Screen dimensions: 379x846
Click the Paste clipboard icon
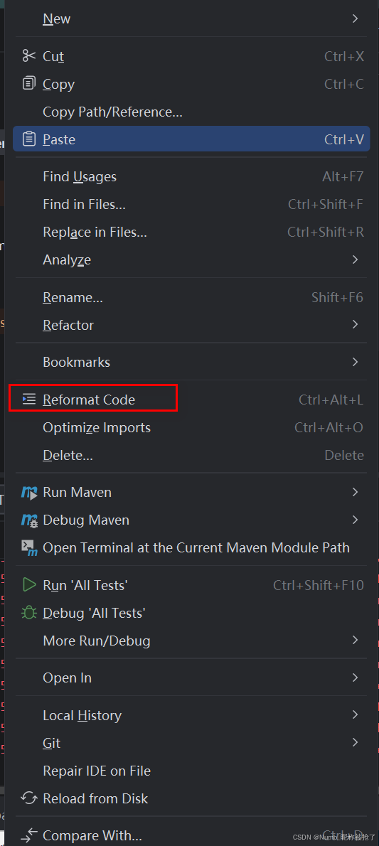pyautogui.click(x=28, y=139)
